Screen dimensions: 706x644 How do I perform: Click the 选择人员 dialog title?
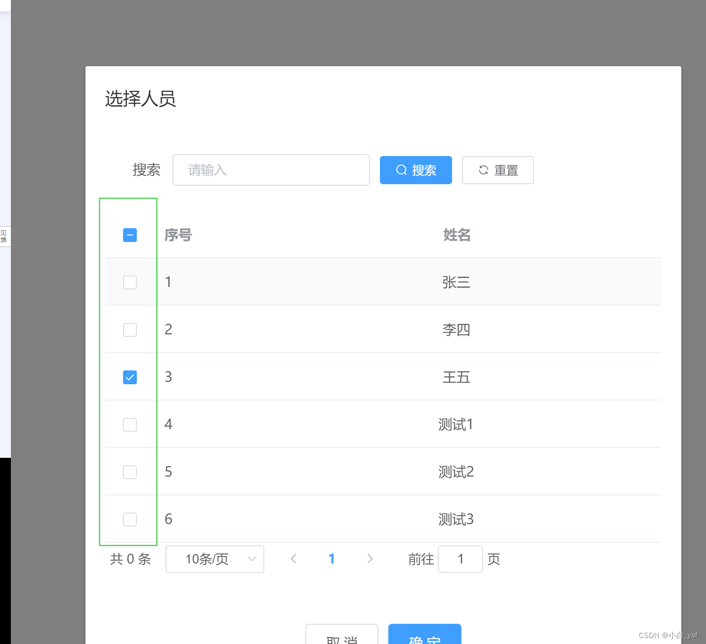click(141, 99)
